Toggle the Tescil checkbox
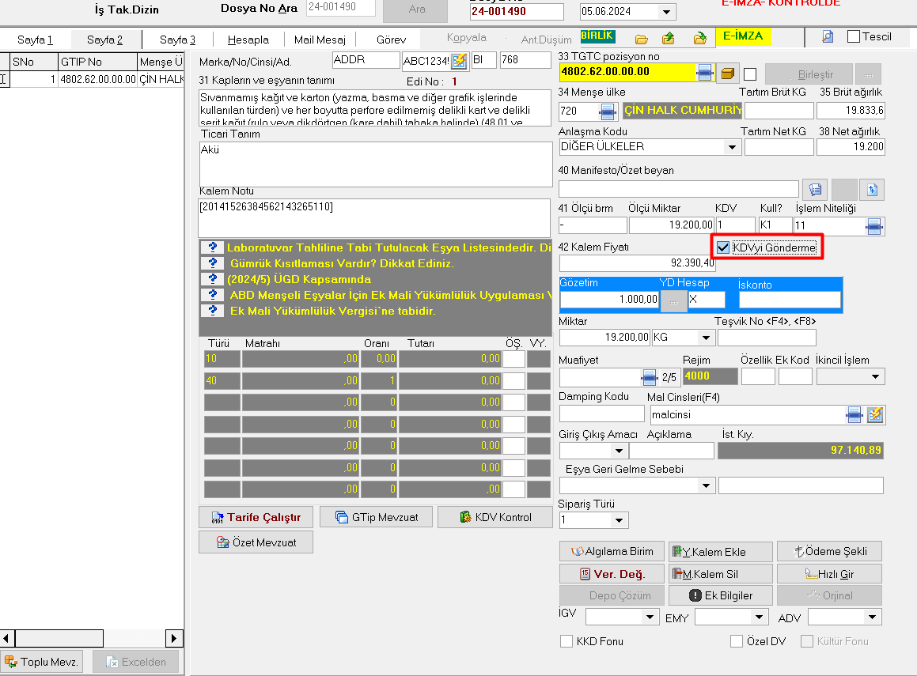 854,37
